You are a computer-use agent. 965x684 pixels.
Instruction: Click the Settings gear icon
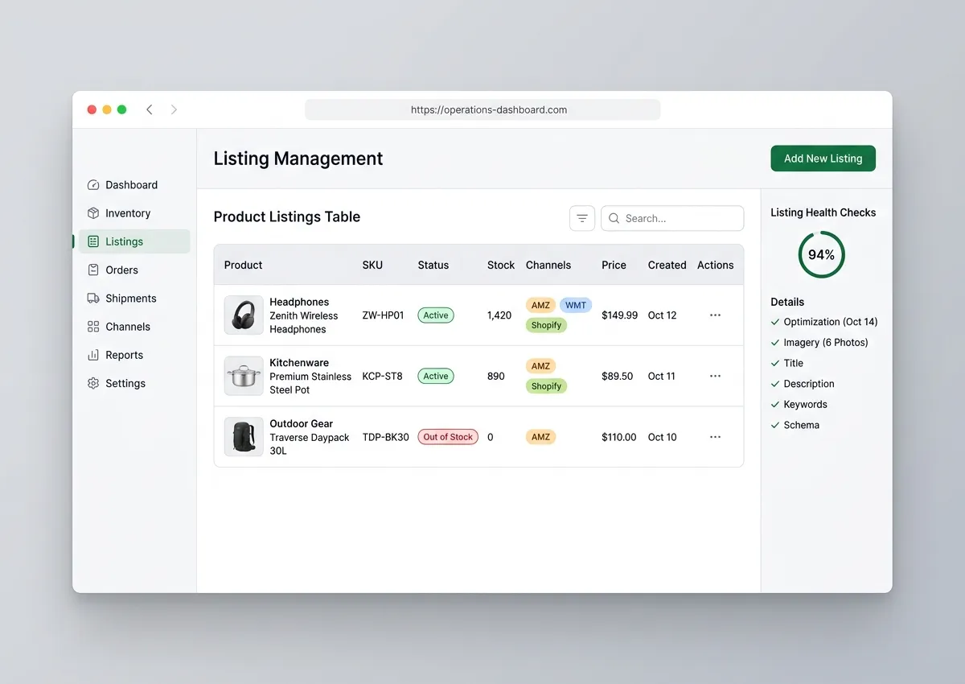[93, 384]
